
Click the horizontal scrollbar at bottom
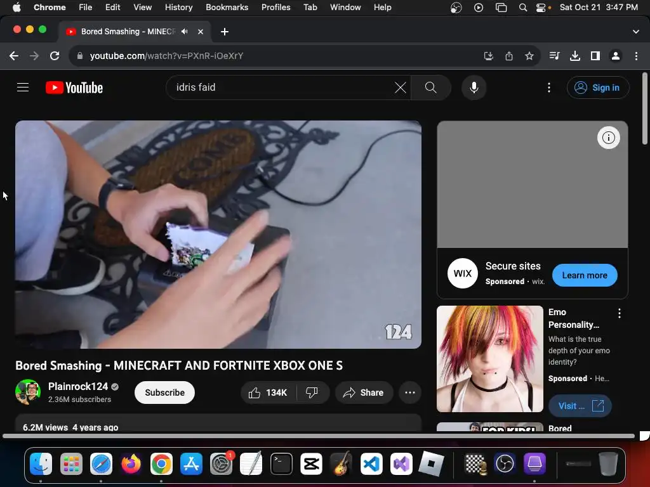(319, 436)
